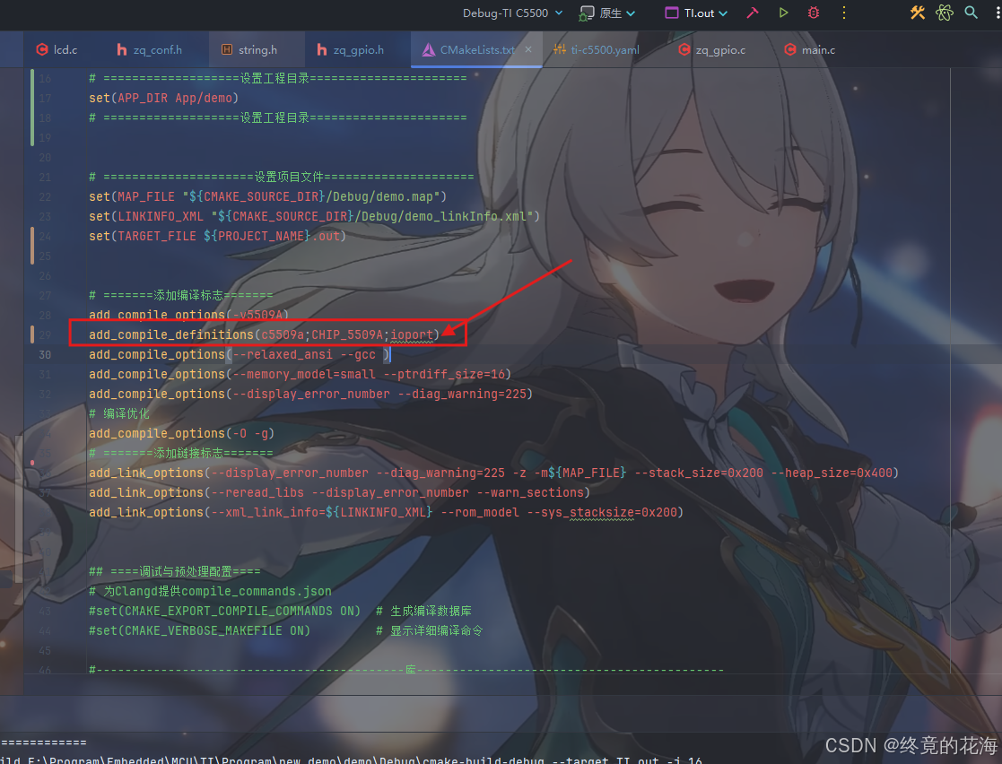1002x764 pixels.
Task: Click the 添加编译标志 comment line
Action: (181, 295)
